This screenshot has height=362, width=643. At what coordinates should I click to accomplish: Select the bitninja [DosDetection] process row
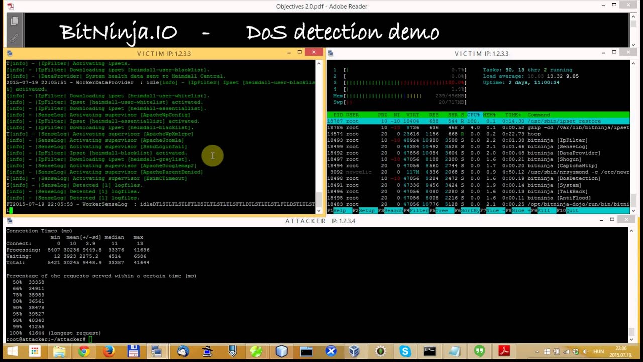pos(478,178)
